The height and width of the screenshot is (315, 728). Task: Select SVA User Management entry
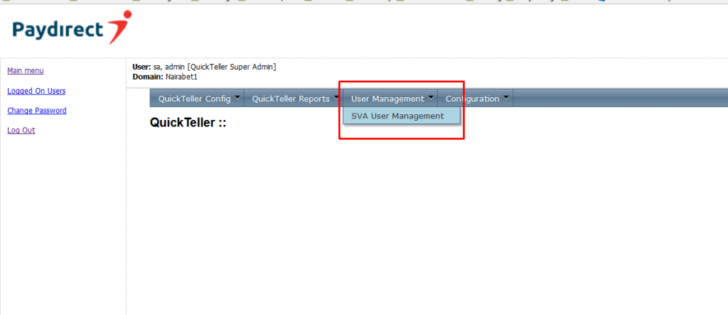click(x=402, y=116)
